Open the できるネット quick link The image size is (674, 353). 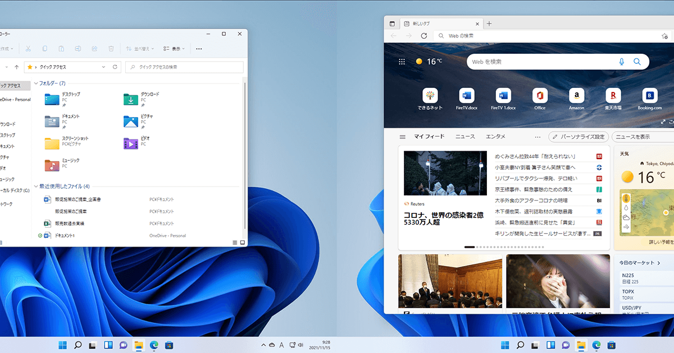pyautogui.click(x=430, y=99)
